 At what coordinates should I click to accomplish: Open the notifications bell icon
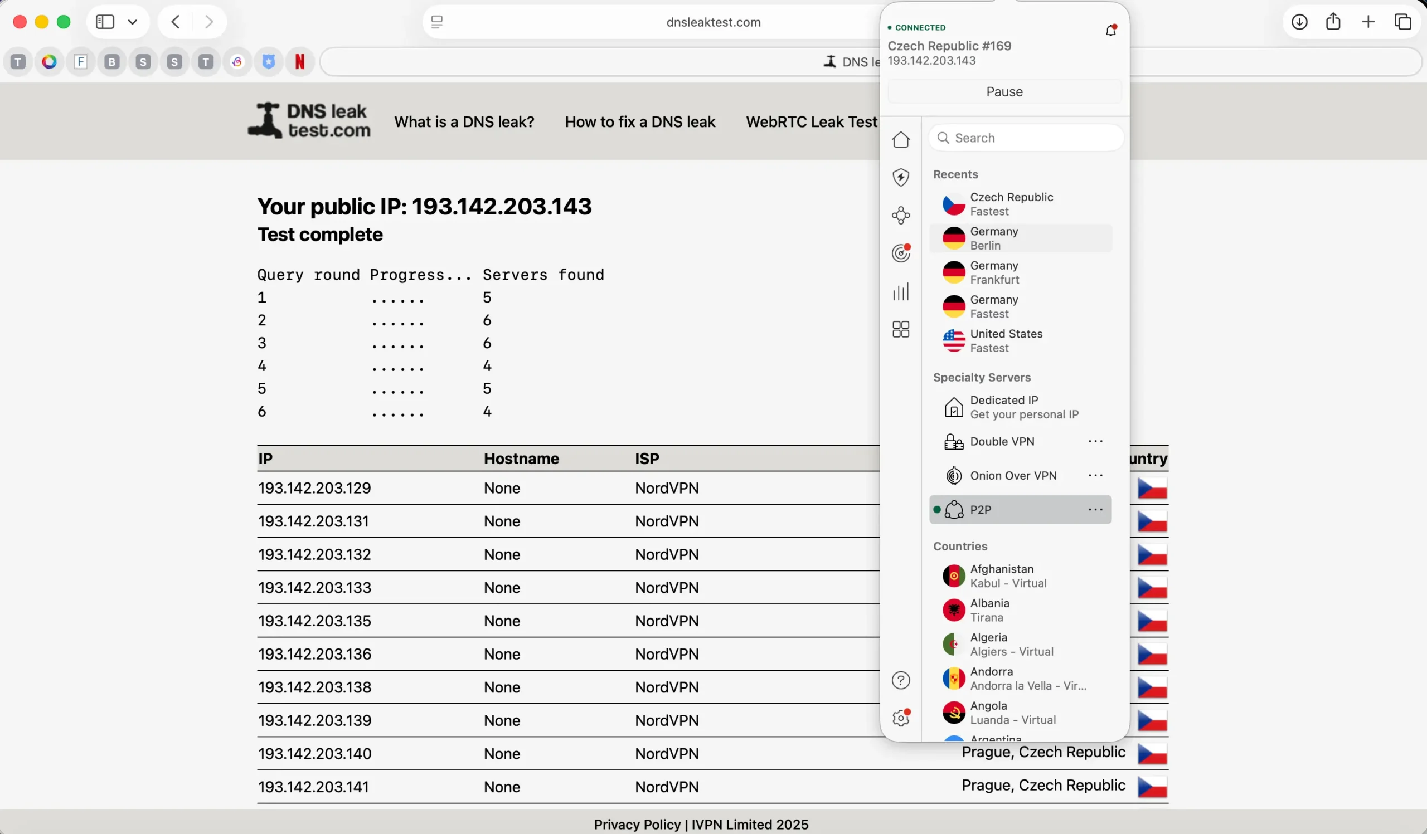(1110, 30)
